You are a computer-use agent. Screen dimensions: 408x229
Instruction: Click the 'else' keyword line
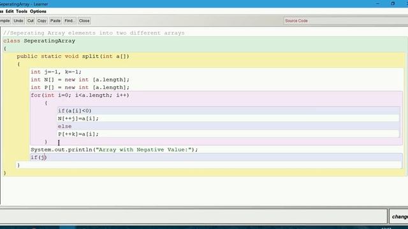pyautogui.click(x=64, y=127)
